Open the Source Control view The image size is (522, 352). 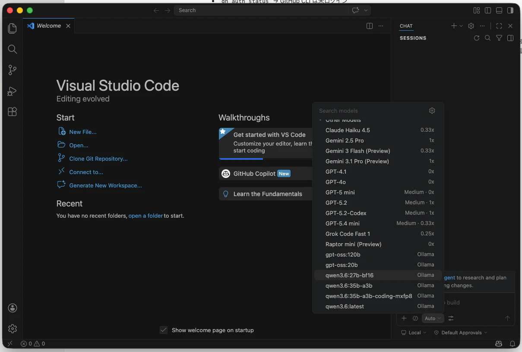[x=13, y=70]
